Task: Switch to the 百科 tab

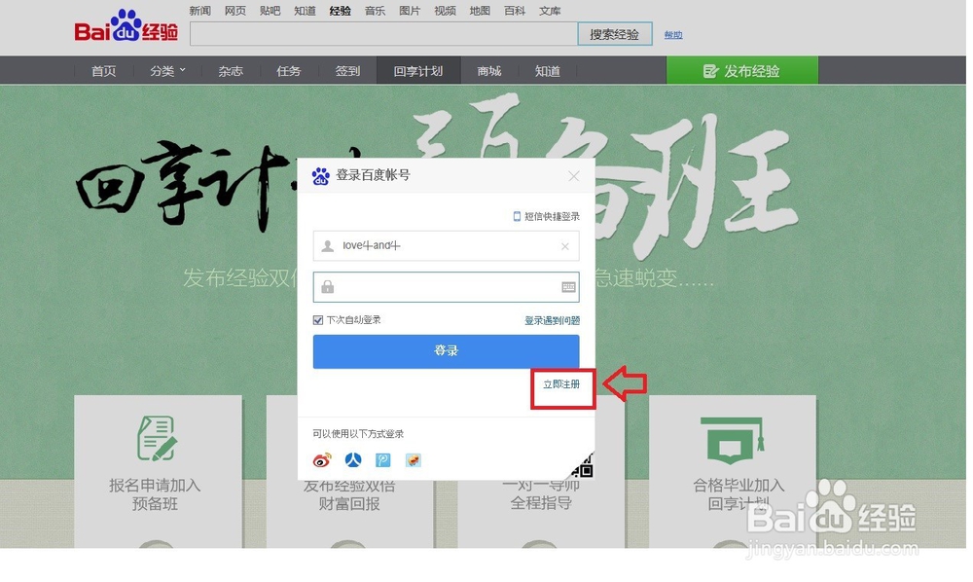Action: pos(515,11)
